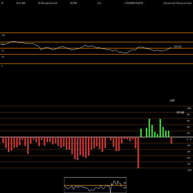Click the MR panel title label

[x=172, y=100]
